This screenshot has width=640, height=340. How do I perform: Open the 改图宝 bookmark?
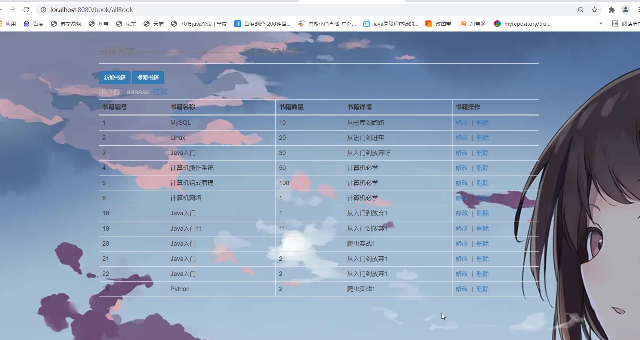click(x=438, y=24)
